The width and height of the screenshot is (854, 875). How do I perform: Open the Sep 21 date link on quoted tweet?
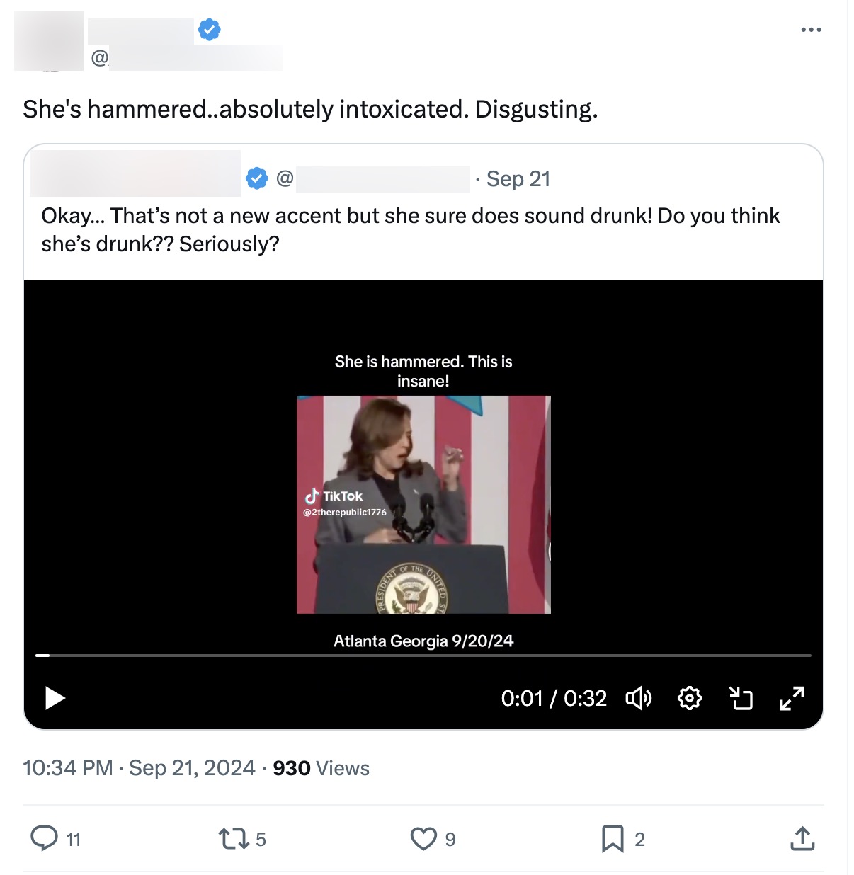518,178
